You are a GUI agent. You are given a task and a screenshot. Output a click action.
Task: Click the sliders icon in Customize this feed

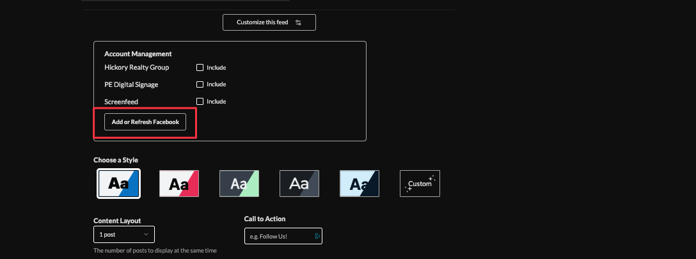pyautogui.click(x=298, y=22)
